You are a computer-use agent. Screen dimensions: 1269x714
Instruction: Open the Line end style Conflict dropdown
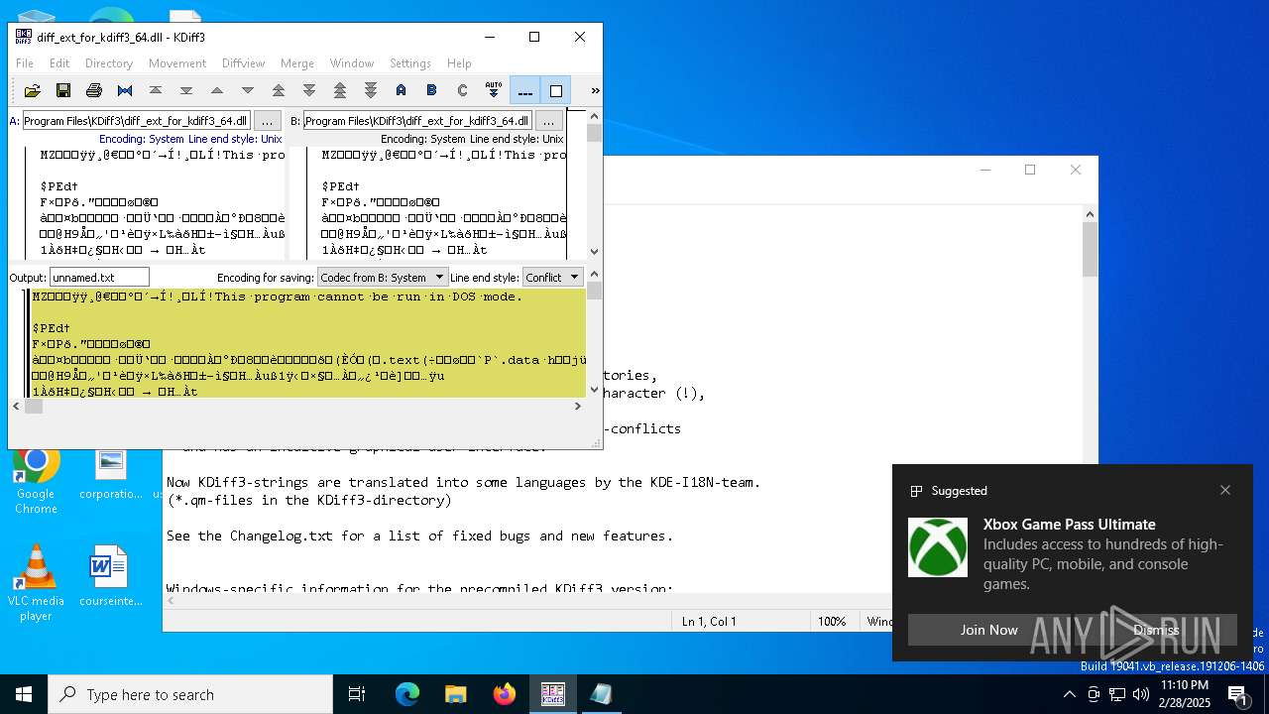(x=552, y=278)
